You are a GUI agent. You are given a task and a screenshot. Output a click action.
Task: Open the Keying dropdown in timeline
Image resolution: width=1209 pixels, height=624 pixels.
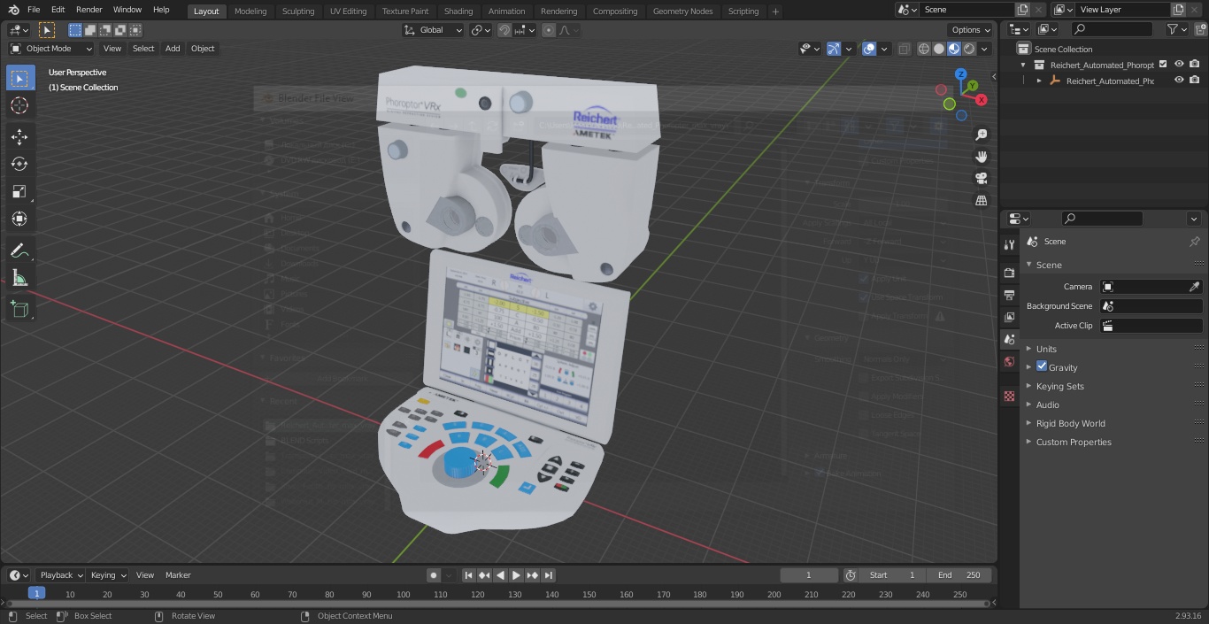pos(108,575)
